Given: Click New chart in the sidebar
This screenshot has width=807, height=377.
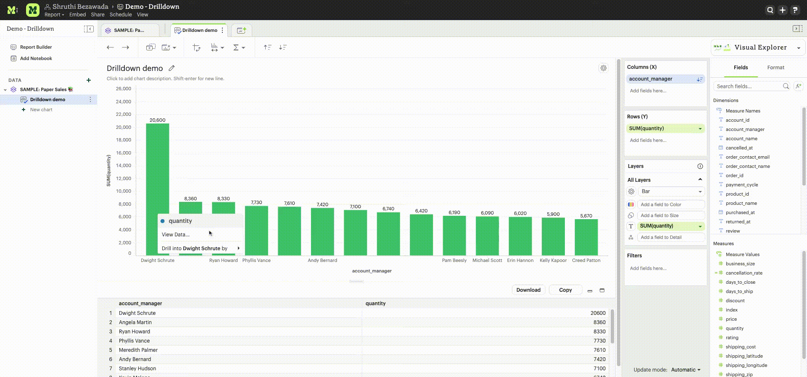Looking at the screenshot, I should click(x=41, y=110).
